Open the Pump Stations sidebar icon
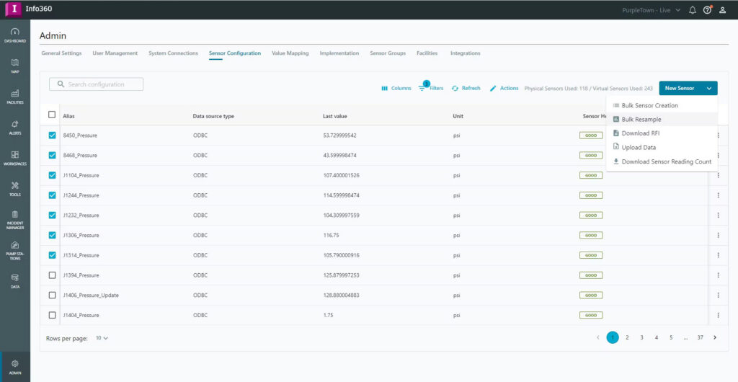This screenshot has width=738, height=382. (x=14, y=244)
